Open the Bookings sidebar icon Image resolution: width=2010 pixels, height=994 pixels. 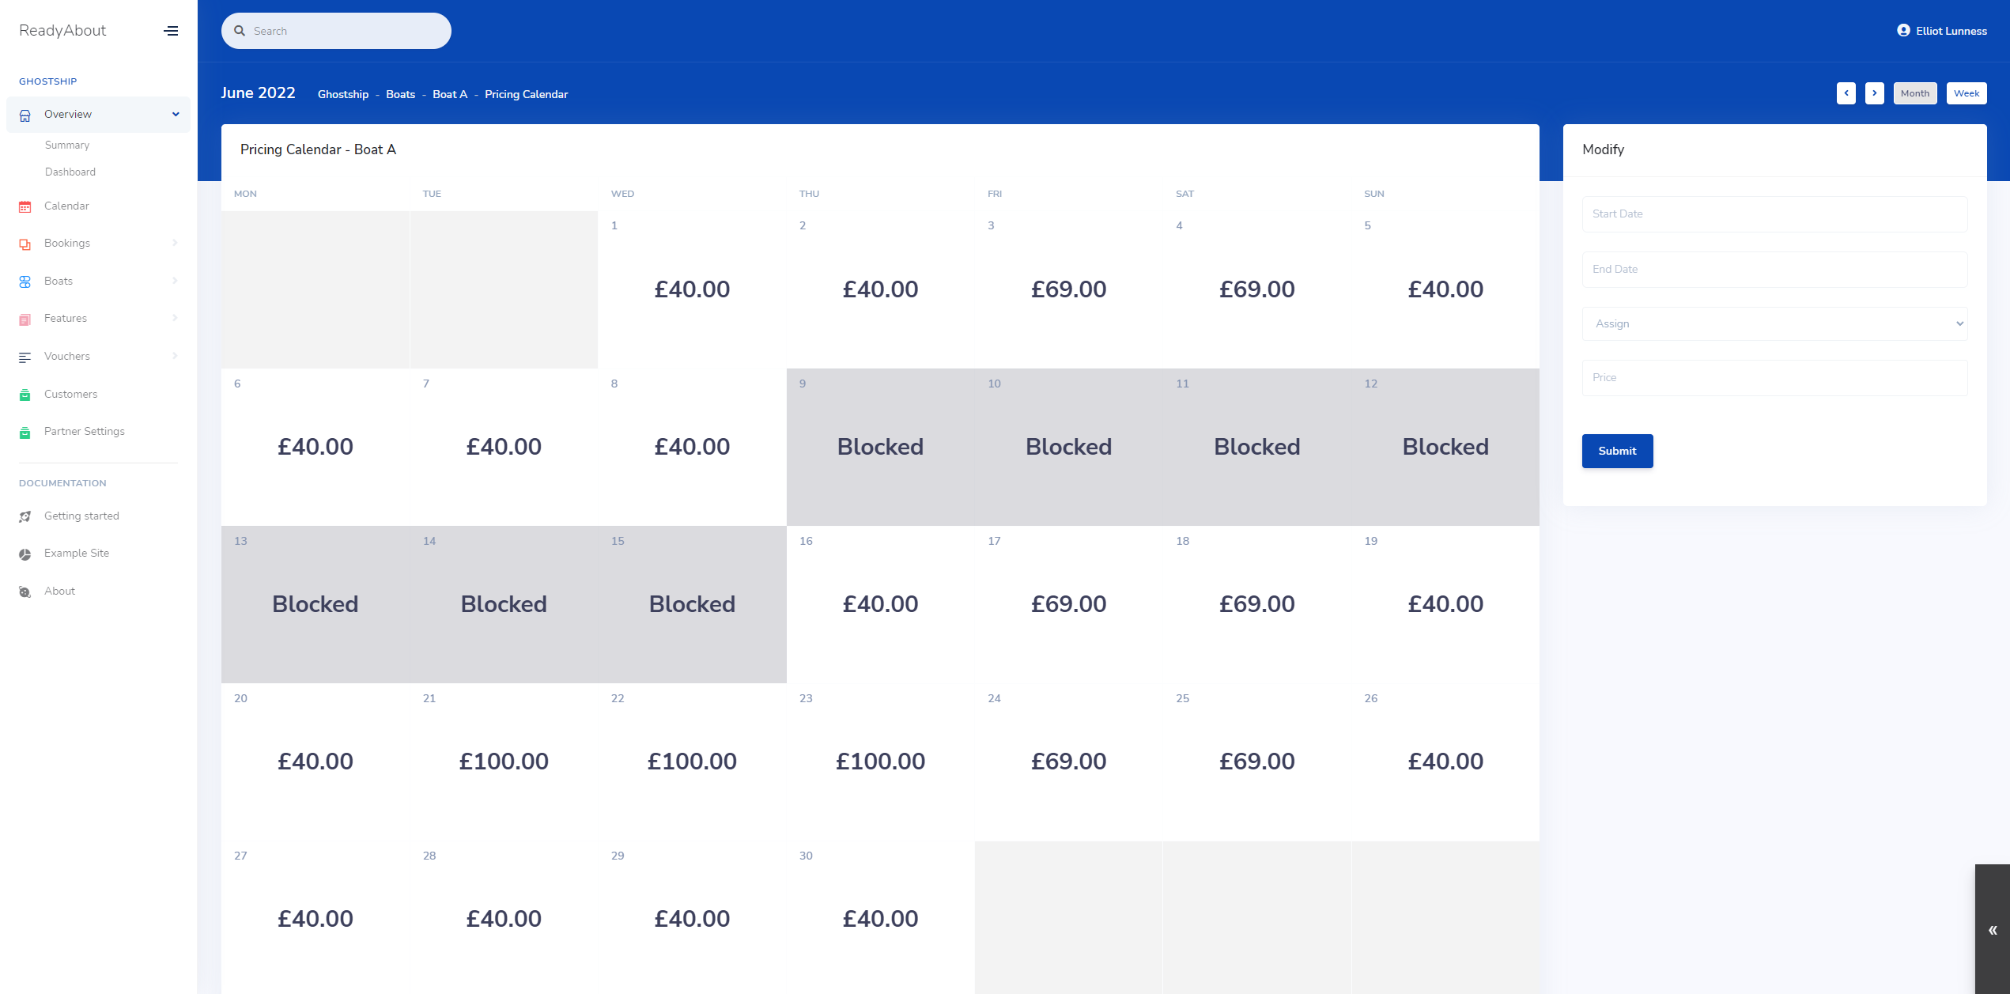tap(25, 244)
